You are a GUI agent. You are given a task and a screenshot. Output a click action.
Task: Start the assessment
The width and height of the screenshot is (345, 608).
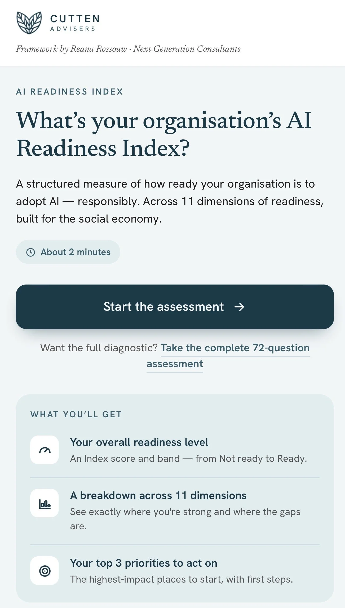[175, 307]
